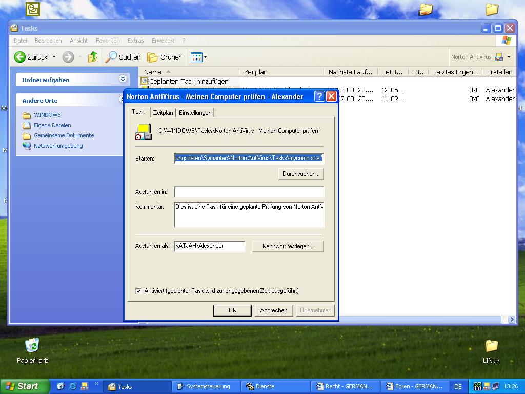This screenshot has height=394, width=525.
Task: Click in the Starten path field
Action: pyautogui.click(x=249, y=159)
